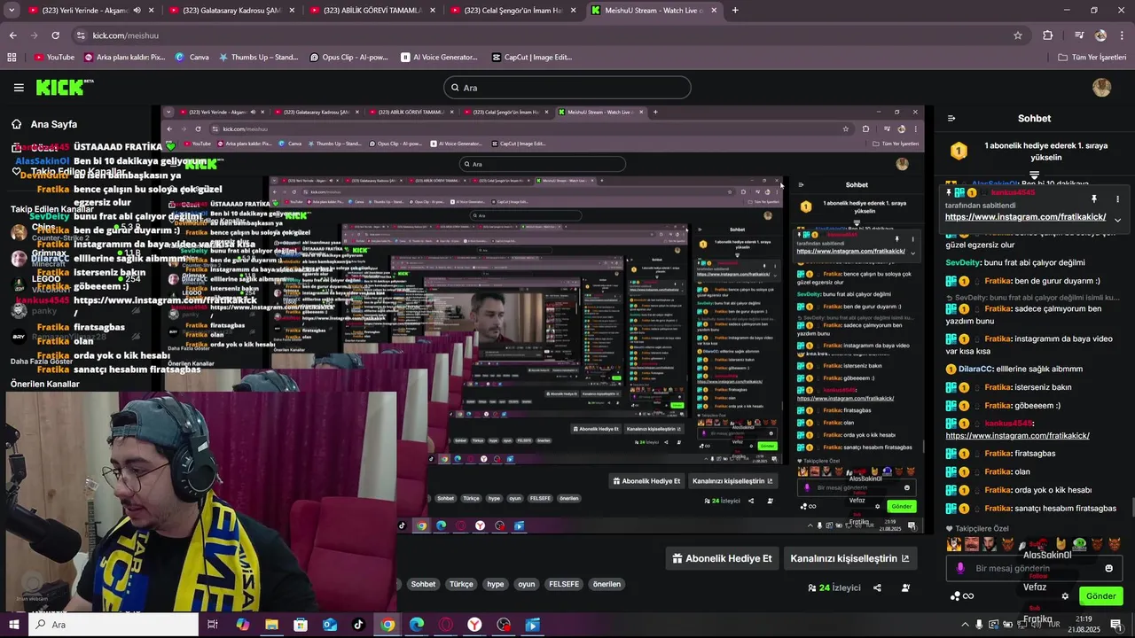Open the Kick hamburger menu

(x=19, y=88)
